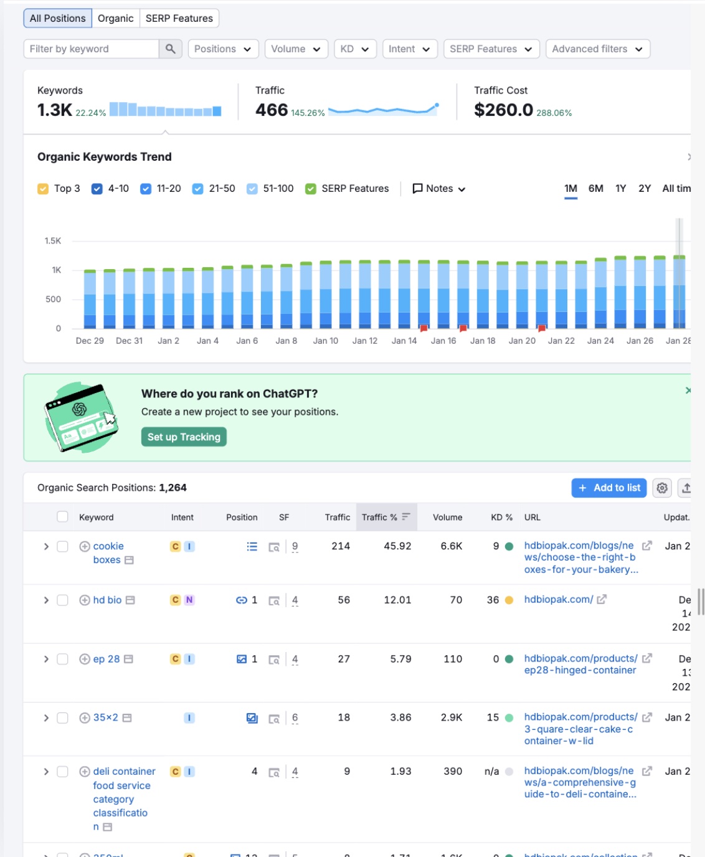
Task: Click the search magnifier in the keyword filter
Action: pyautogui.click(x=169, y=49)
